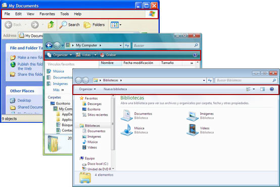Refresh the Bibliotecas window
Image resolution: width=280 pixels, height=187 pixels.
point(210,80)
